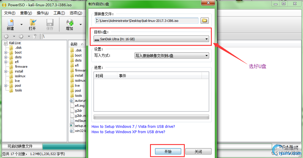Viewport: 303px width, 158px height.
Task: Click .disk folder icon in file list
Action: (x=72, y=50)
